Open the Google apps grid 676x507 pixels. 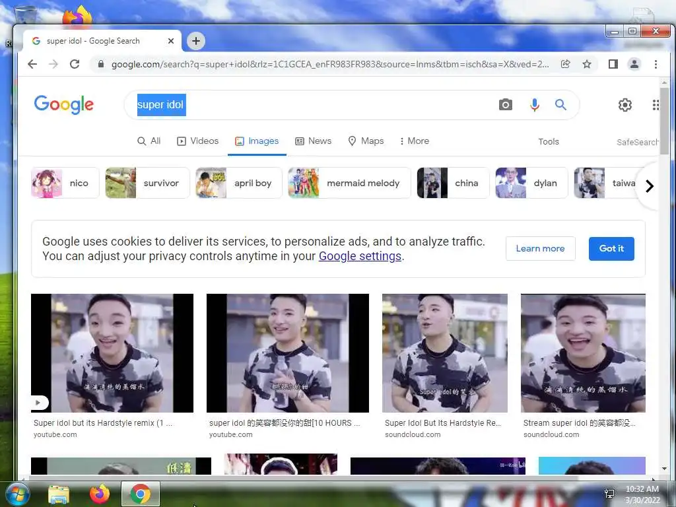pyautogui.click(x=656, y=105)
